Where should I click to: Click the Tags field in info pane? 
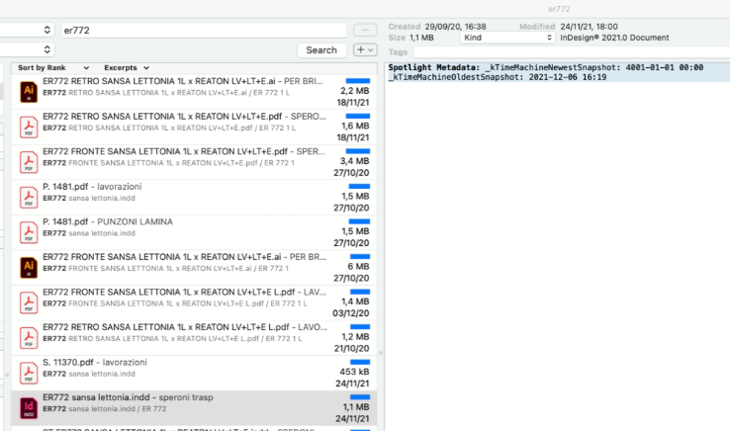pyautogui.click(x=554, y=51)
